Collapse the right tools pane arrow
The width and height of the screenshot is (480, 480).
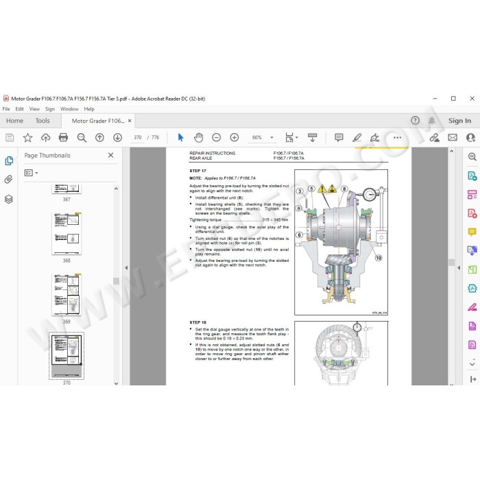coord(459,267)
